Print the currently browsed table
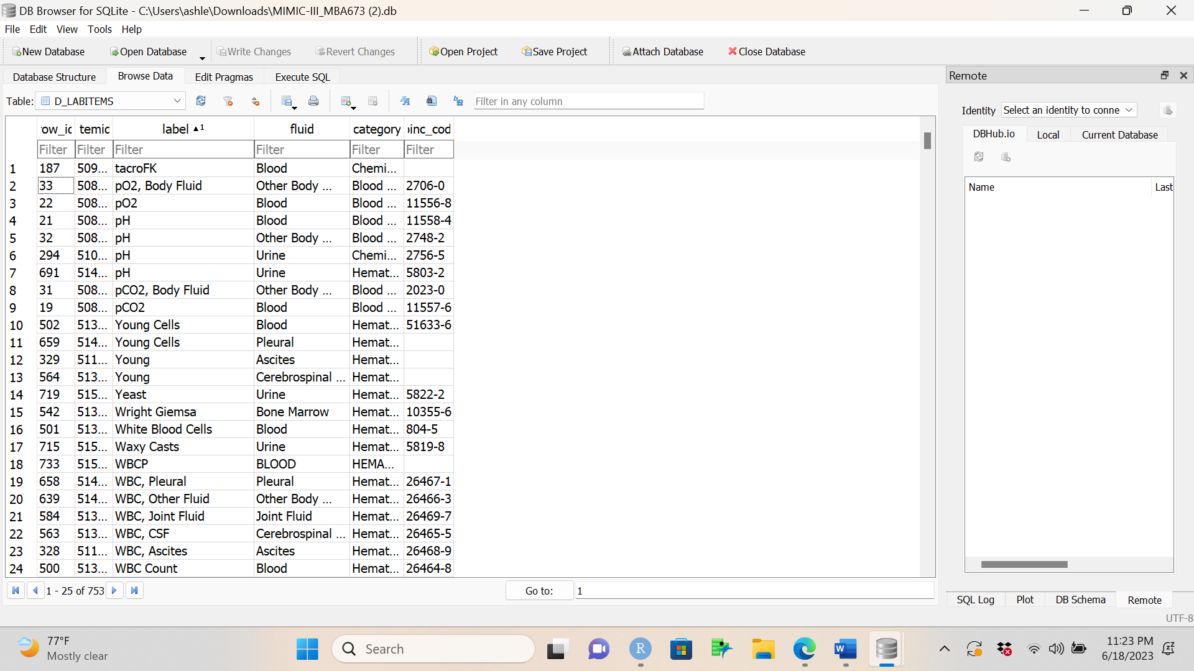 [x=313, y=101]
